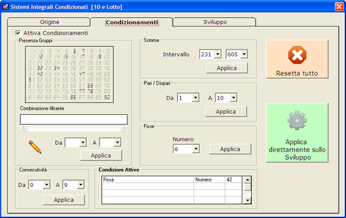Image resolution: width=346 pixels, height=218 pixels.
Task: Toggle number 19 in the number grid
Action: click(x=99, y=57)
